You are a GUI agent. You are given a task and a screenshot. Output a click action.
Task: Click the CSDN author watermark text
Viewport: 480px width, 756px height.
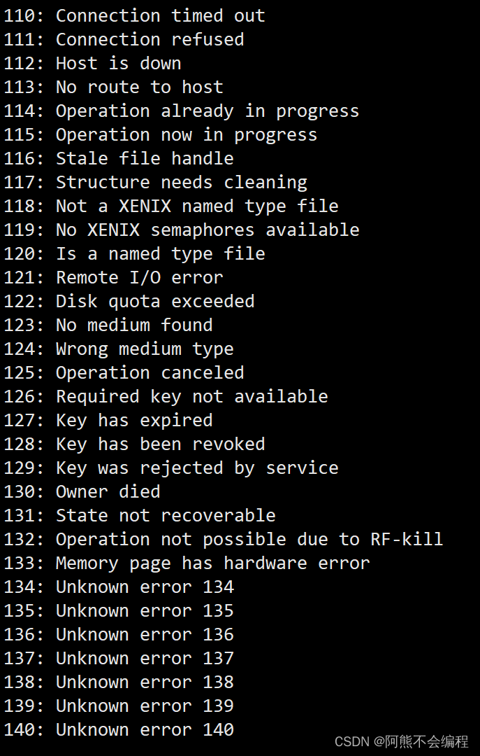point(401,741)
